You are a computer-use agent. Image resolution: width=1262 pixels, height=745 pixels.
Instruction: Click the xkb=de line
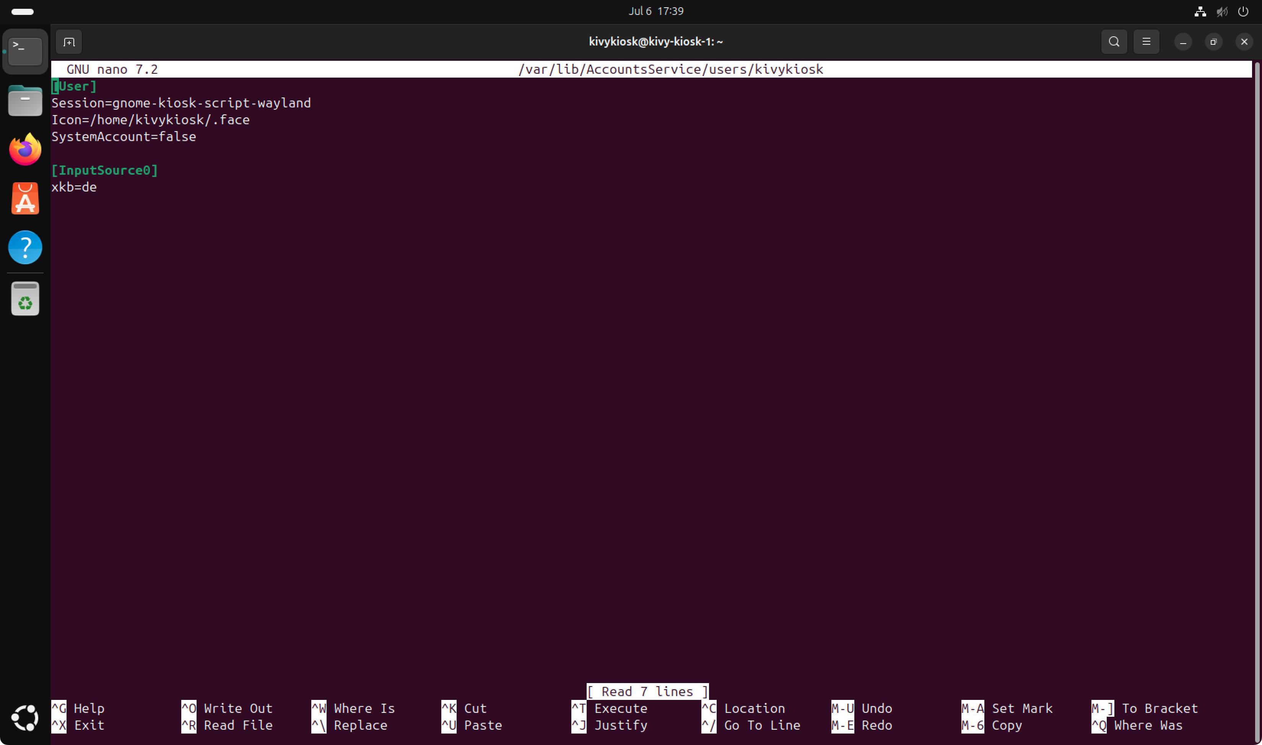pos(74,187)
